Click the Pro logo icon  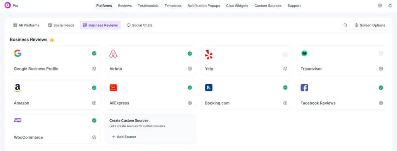[8, 5]
